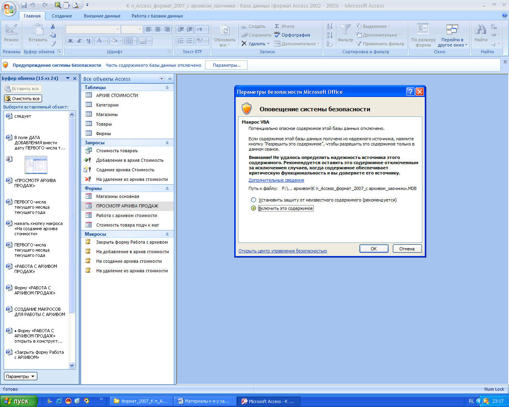Screen dimensions: 509x407
Task: Open the Все объекты Access dropdown
Action: pyautogui.click(x=161, y=79)
